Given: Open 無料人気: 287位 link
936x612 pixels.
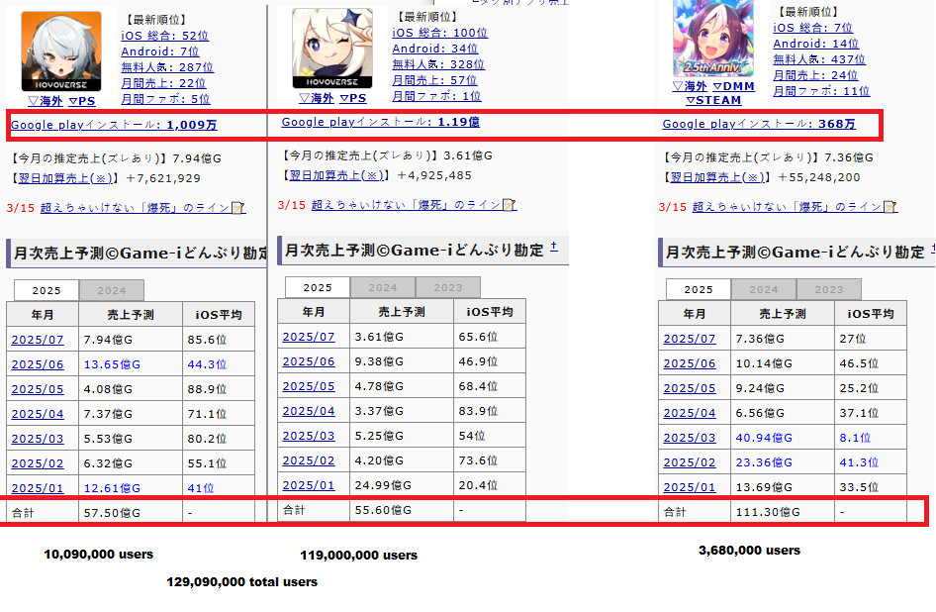Looking at the screenshot, I should [x=167, y=67].
